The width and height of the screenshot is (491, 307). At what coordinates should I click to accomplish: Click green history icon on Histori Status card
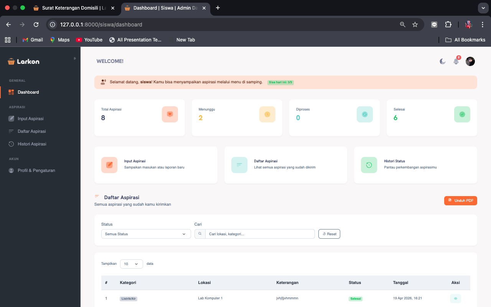369,165
